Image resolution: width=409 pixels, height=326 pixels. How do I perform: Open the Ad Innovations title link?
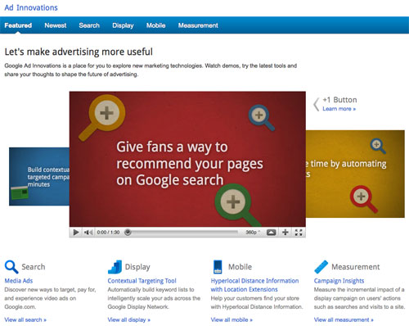coord(31,7)
